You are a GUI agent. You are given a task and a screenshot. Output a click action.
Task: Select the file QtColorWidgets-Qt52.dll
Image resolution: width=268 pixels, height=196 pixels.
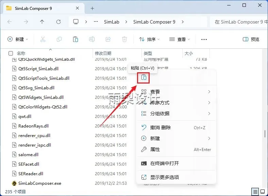pos(43,107)
